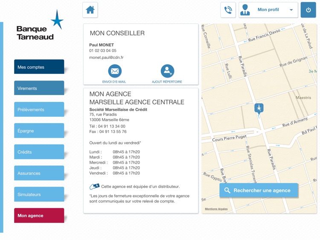Open the Épargne section
320x240 pixels.
(39, 130)
